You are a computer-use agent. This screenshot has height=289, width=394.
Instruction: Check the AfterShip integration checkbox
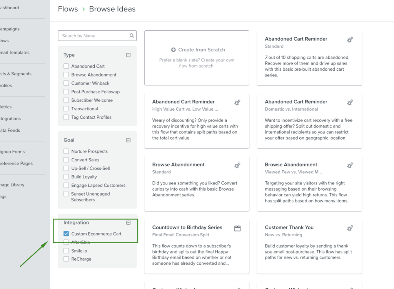coord(66,242)
